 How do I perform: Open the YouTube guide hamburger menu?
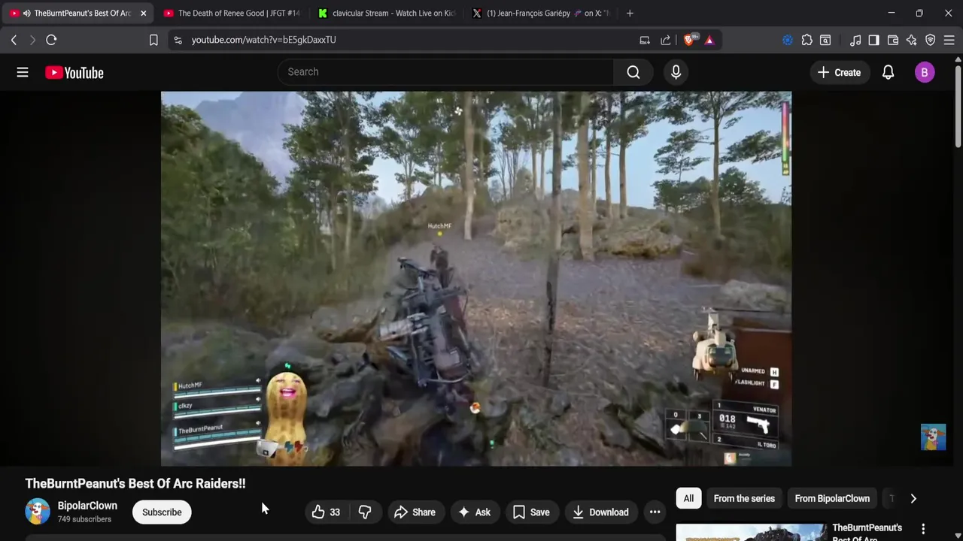coord(23,72)
